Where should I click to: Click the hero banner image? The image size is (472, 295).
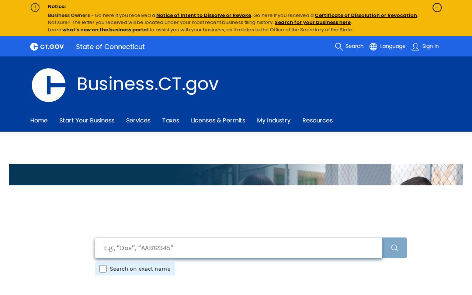236,174
